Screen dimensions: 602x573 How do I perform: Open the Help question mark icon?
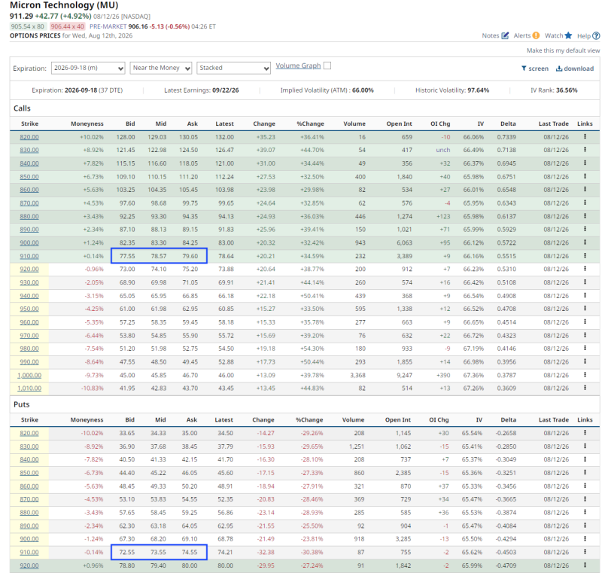coord(596,35)
